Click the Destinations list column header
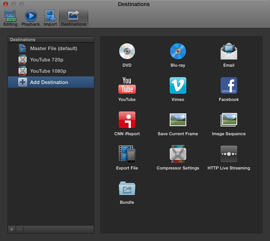 click(51, 40)
